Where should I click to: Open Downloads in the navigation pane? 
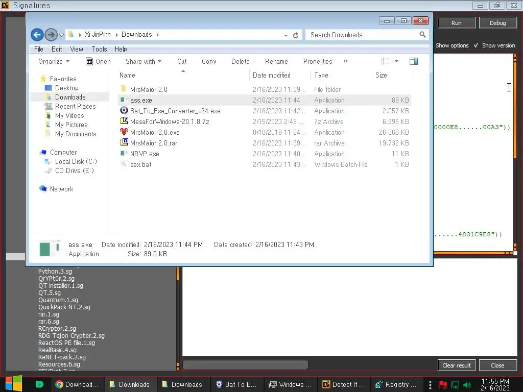coord(70,97)
